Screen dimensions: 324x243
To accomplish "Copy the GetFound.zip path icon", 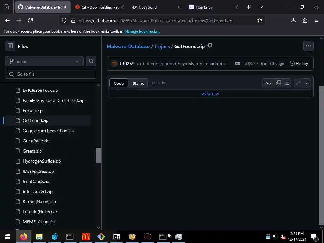I will click(x=209, y=46).
